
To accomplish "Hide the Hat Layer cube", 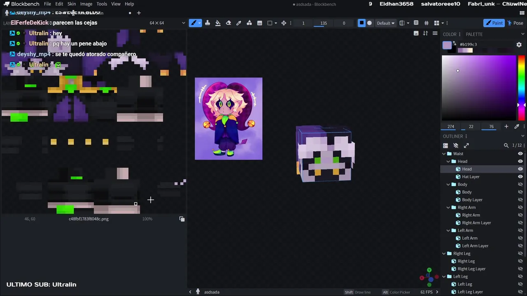I will tap(520, 177).
